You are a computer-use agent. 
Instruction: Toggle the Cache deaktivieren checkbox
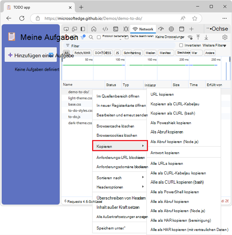[127, 37]
